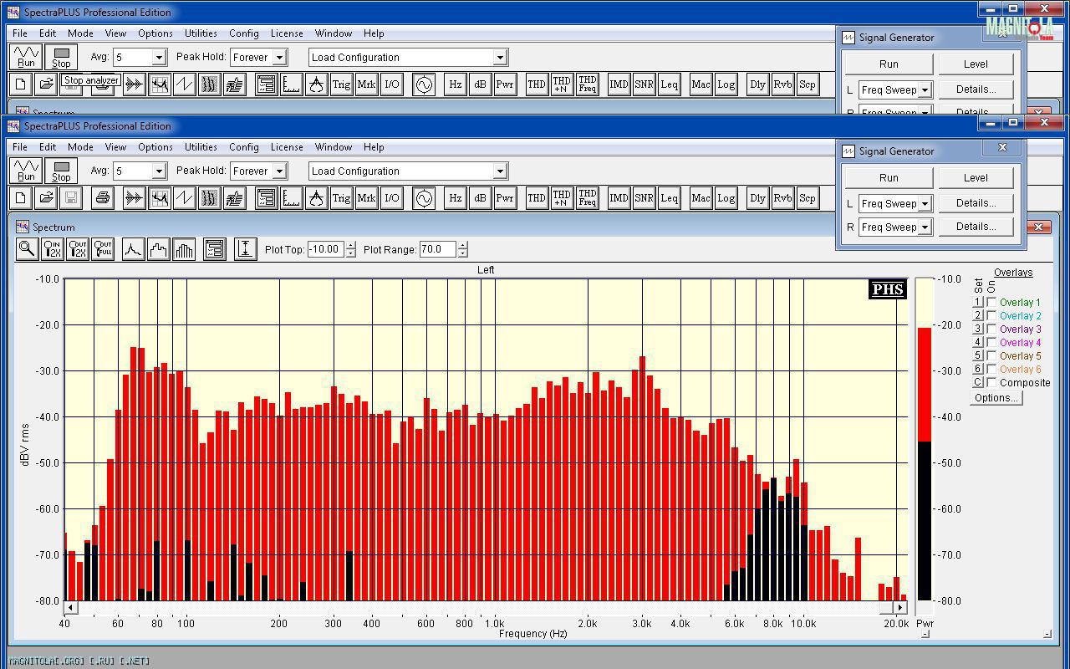Open the Utilities menu in front window
This screenshot has height=669, width=1070.
(201, 147)
